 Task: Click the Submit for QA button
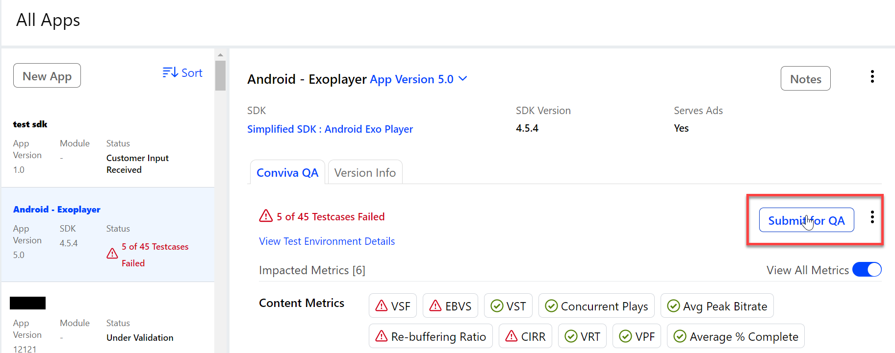806,220
